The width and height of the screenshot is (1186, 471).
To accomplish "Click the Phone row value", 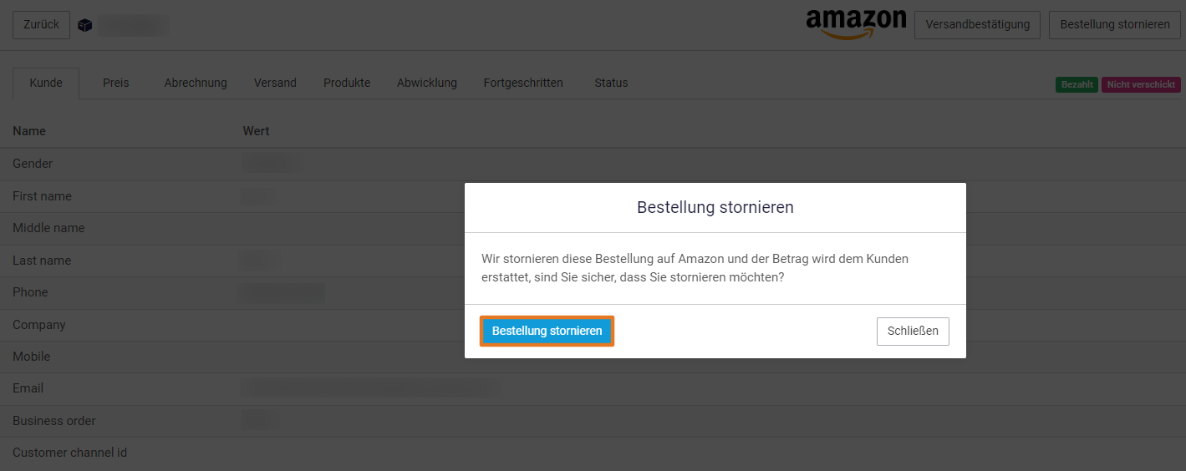I will [x=283, y=292].
